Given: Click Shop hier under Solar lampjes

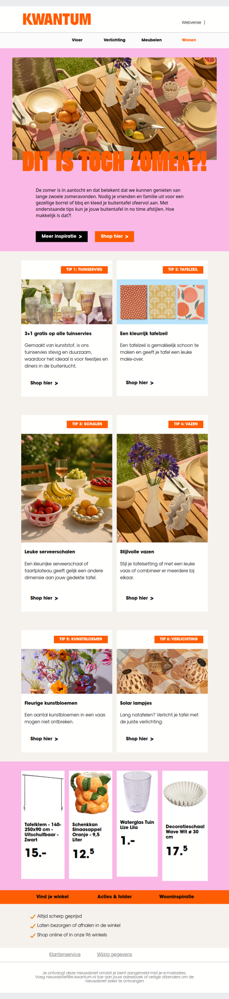Looking at the screenshot, I should click(x=140, y=739).
